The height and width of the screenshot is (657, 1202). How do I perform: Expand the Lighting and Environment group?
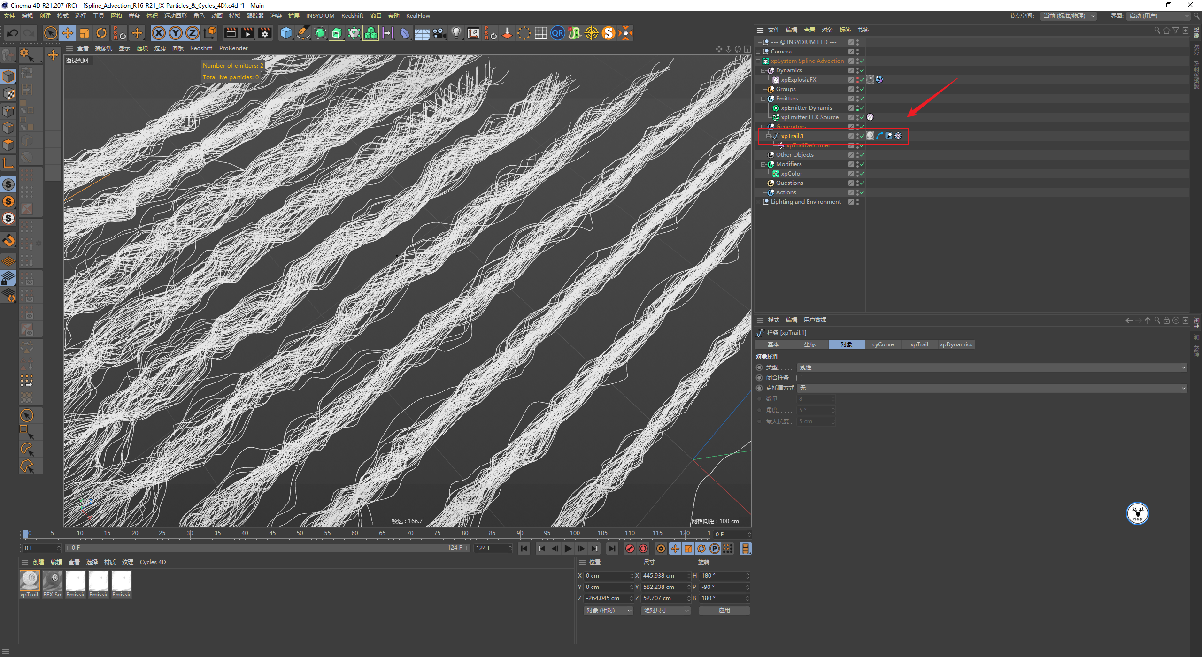click(758, 202)
